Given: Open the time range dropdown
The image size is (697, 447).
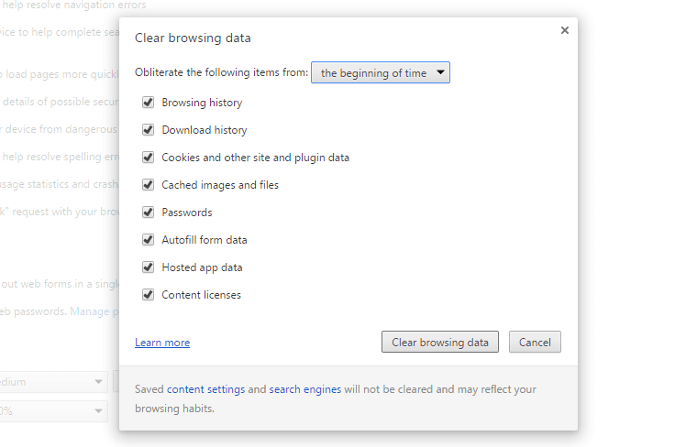Looking at the screenshot, I should 381,73.
